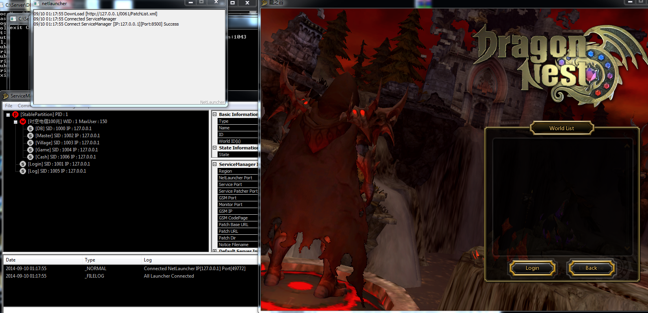This screenshot has height=313, width=648.
Task: Click the Login button in the game
Action: [x=533, y=268]
